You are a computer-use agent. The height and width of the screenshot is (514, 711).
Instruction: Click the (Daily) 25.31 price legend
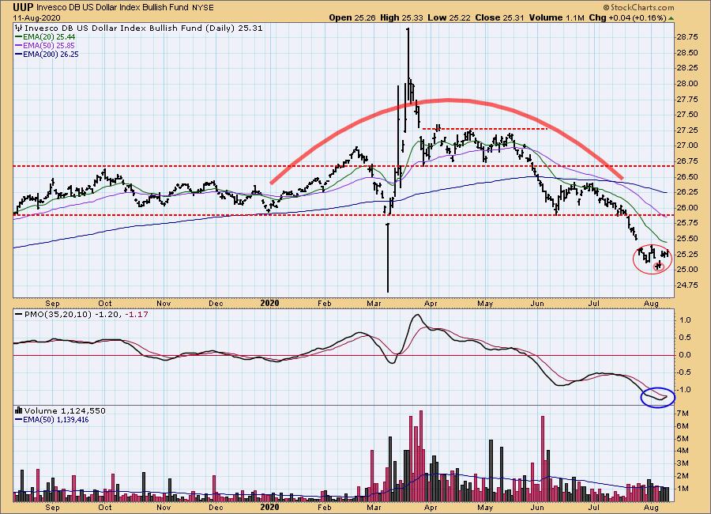(x=234, y=28)
